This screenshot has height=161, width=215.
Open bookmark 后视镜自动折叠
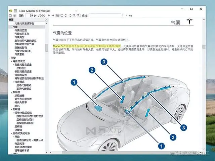point(25,123)
